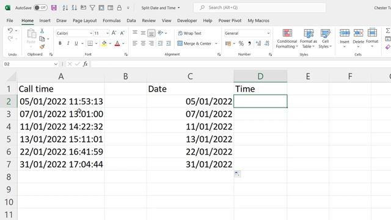The image size is (391, 220).
Task: Click the Copy icon
Action: tap(42, 39)
